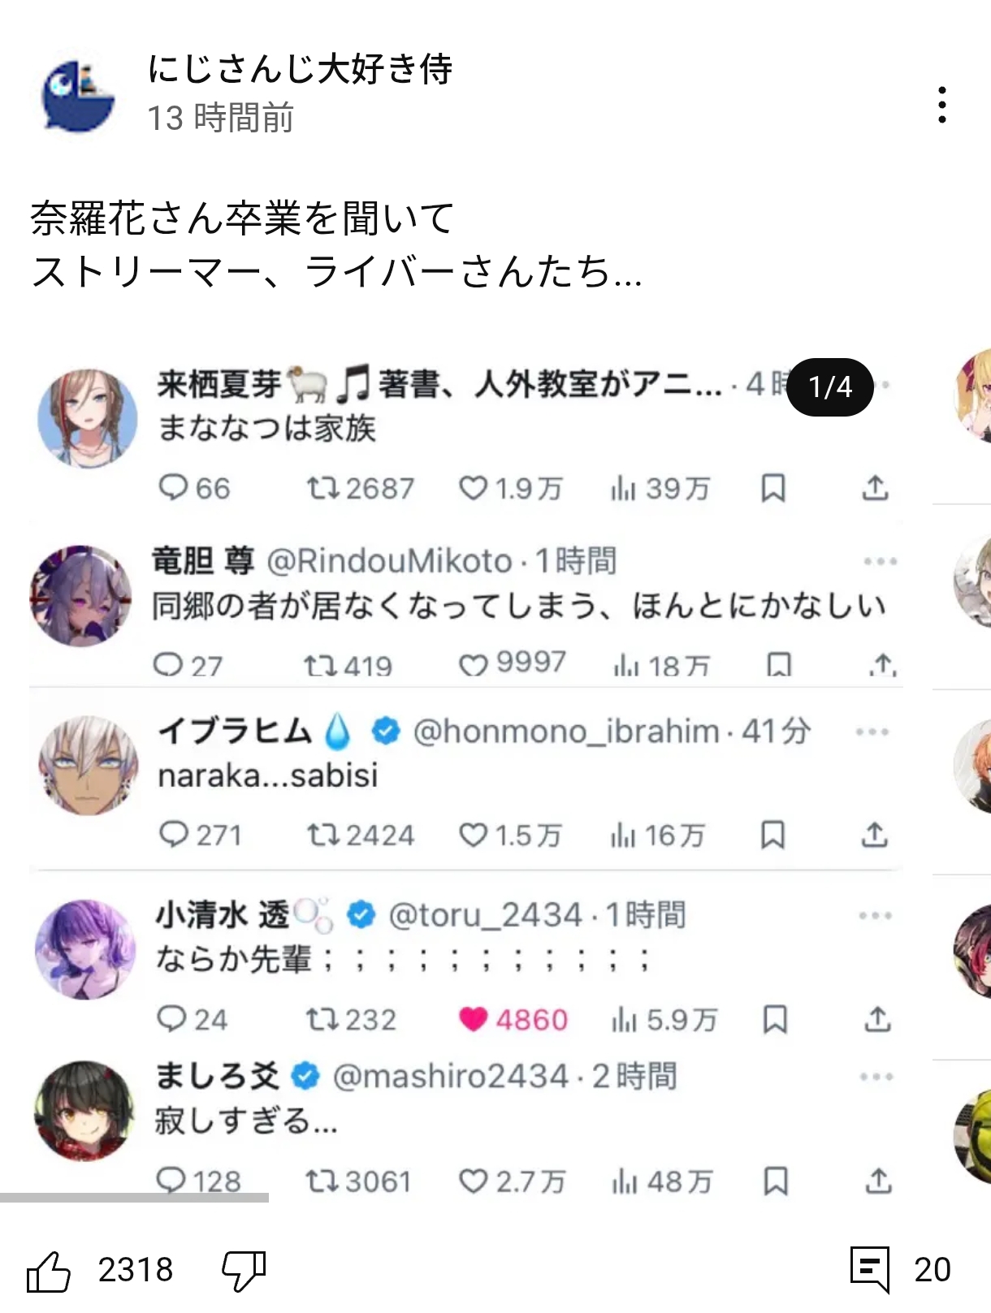Tap the heart with 1.9万 likes
This screenshot has width=991, height=1313.
pyautogui.click(x=473, y=488)
